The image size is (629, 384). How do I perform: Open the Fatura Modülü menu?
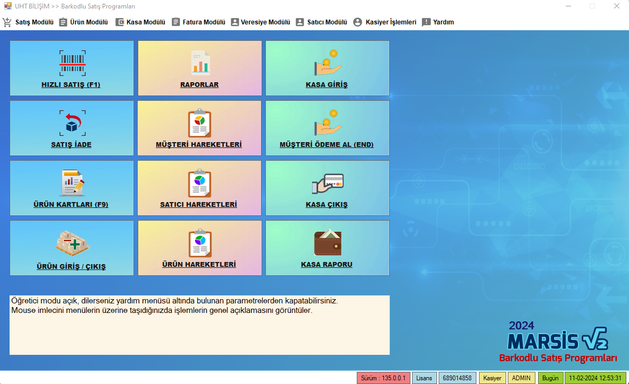point(198,22)
